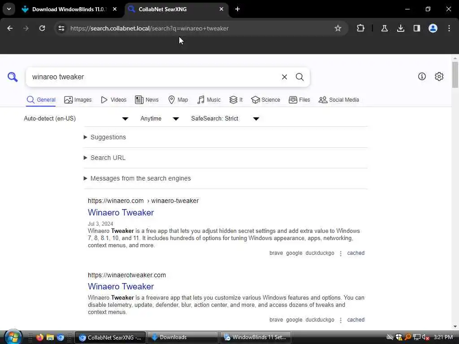Open the Extensions puzzle icon
Viewport: 459px width, 344px height.
361,28
